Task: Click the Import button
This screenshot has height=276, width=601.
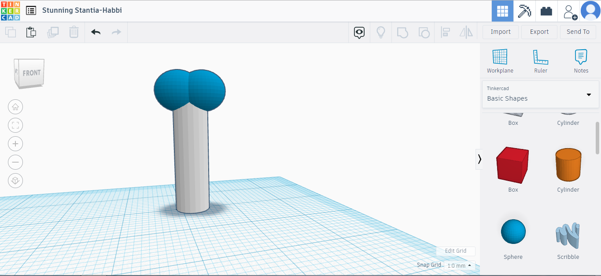Action: click(501, 32)
